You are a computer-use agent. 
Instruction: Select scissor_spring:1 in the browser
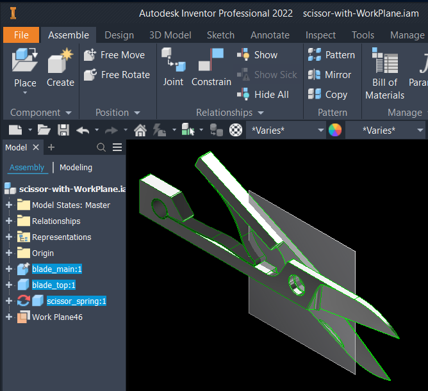coord(76,301)
